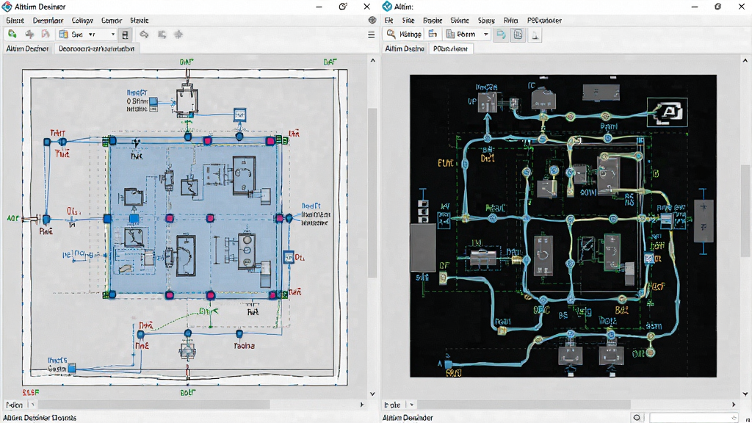Click the icon just right of 'Hätinge' in right toolbar
752x423 pixels.
433,34
